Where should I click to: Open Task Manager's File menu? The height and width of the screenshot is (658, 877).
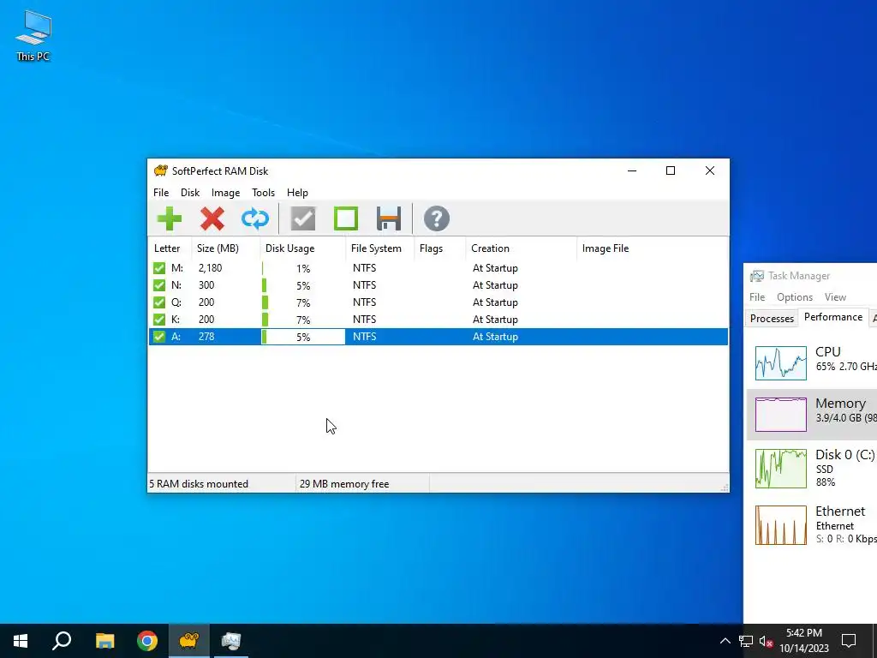coord(757,297)
